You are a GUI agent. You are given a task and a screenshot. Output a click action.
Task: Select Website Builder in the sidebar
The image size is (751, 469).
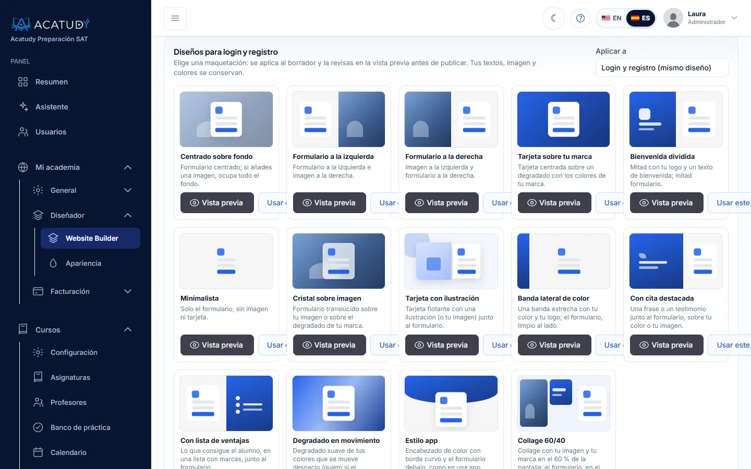(90, 238)
